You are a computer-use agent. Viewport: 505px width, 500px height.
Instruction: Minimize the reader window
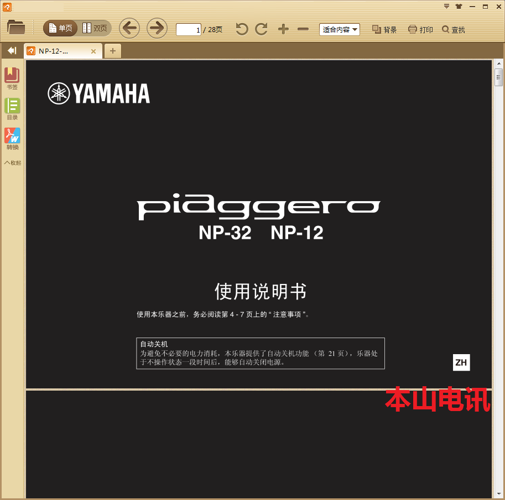click(472, 7)
